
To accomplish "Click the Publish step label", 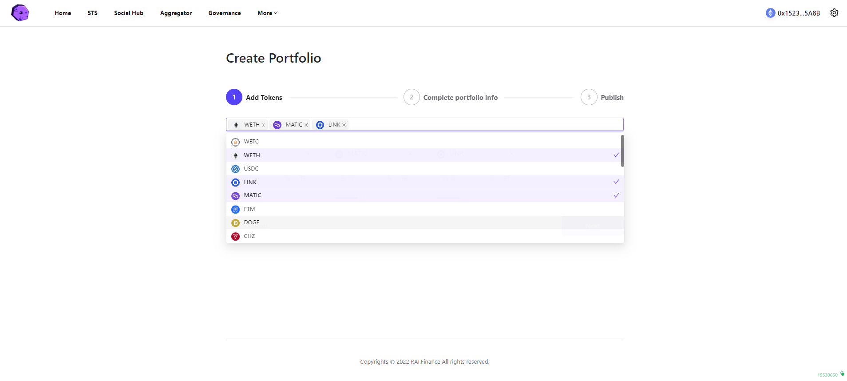I will (x=612, y=98).
